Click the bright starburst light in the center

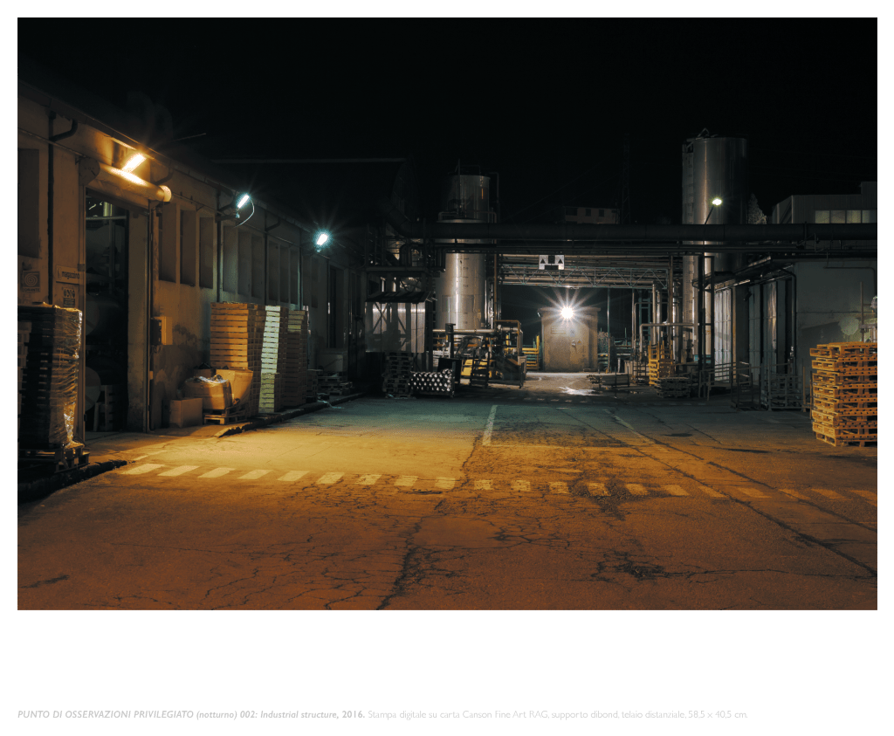(x=567, y=312)
